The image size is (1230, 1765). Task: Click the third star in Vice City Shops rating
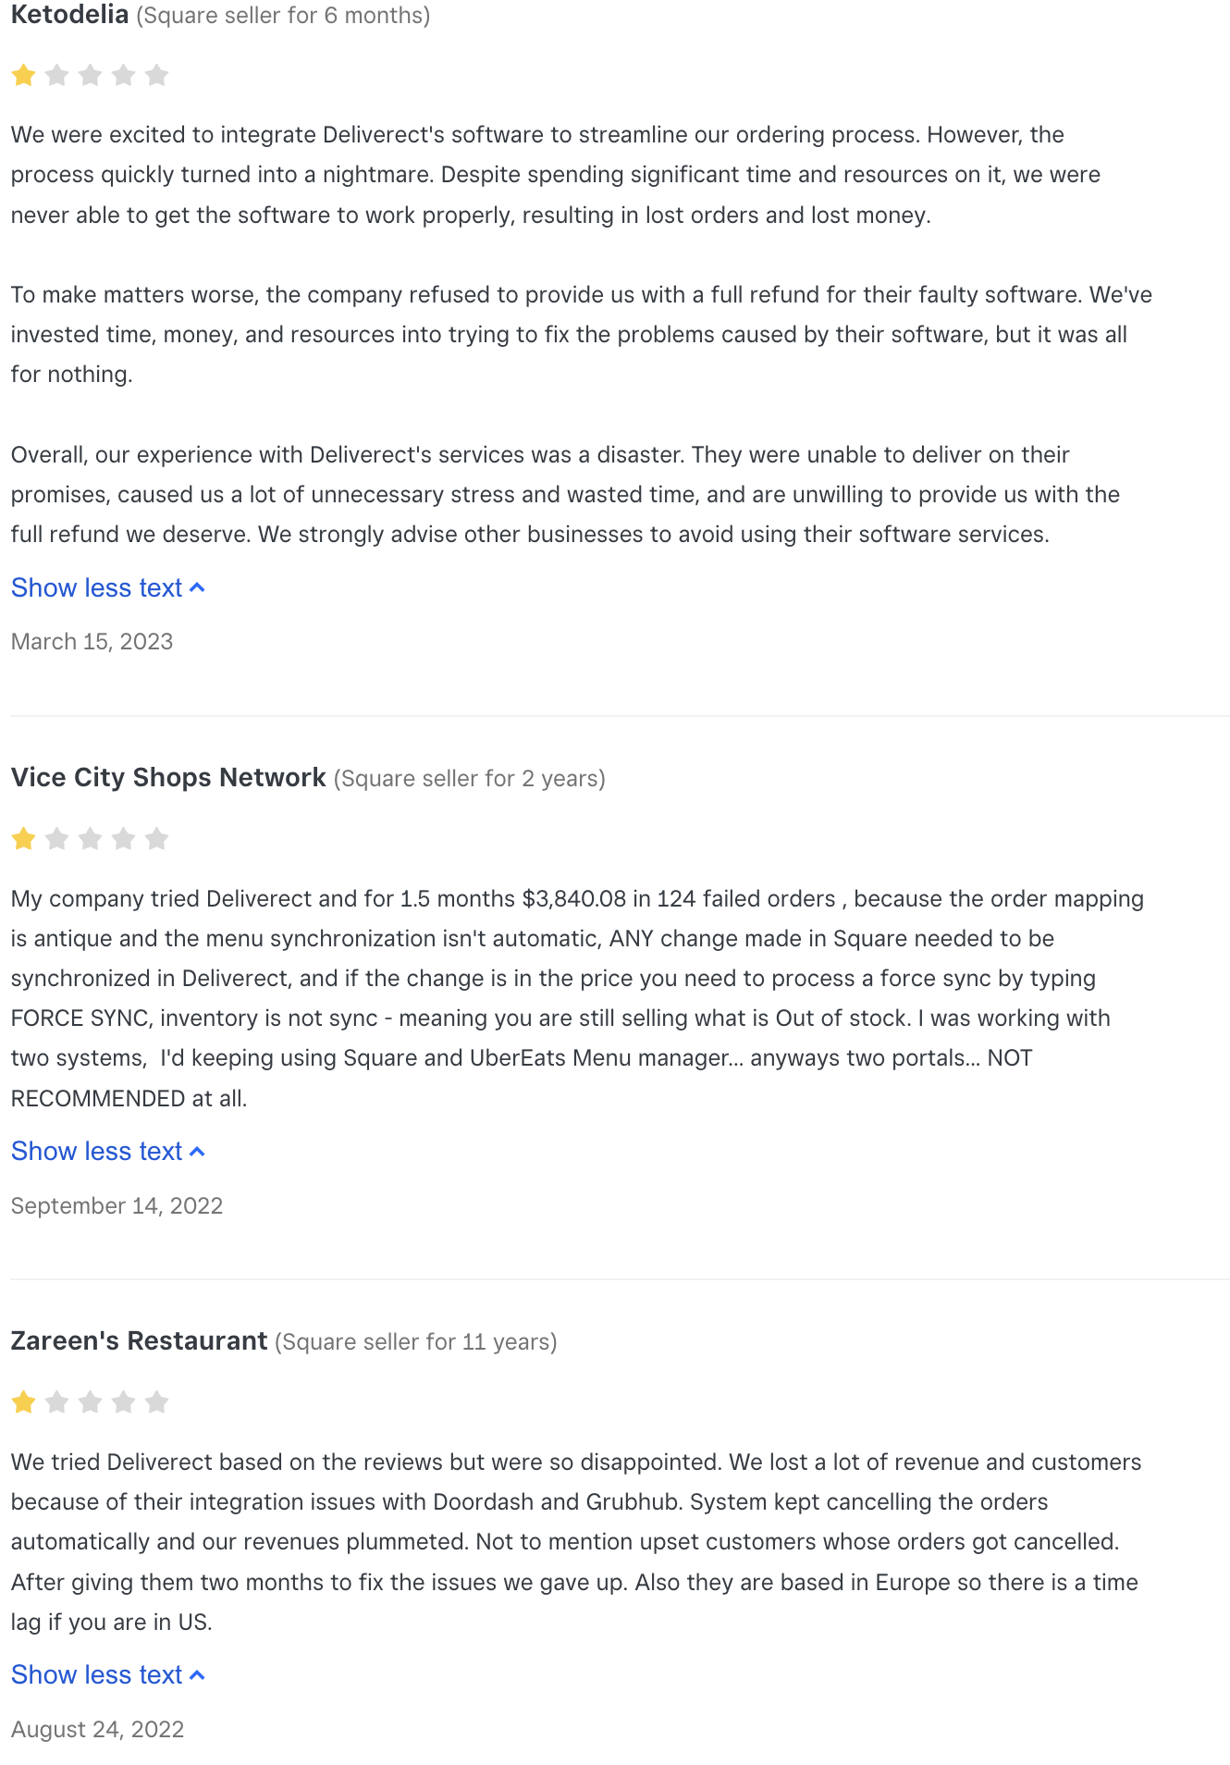coord(91,839)
